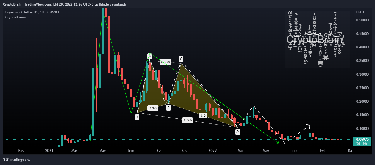Click the 0.50000 price axis label
Image resolution: width=375 pixels, height=165 pixels.
click(x=362, y=20)
